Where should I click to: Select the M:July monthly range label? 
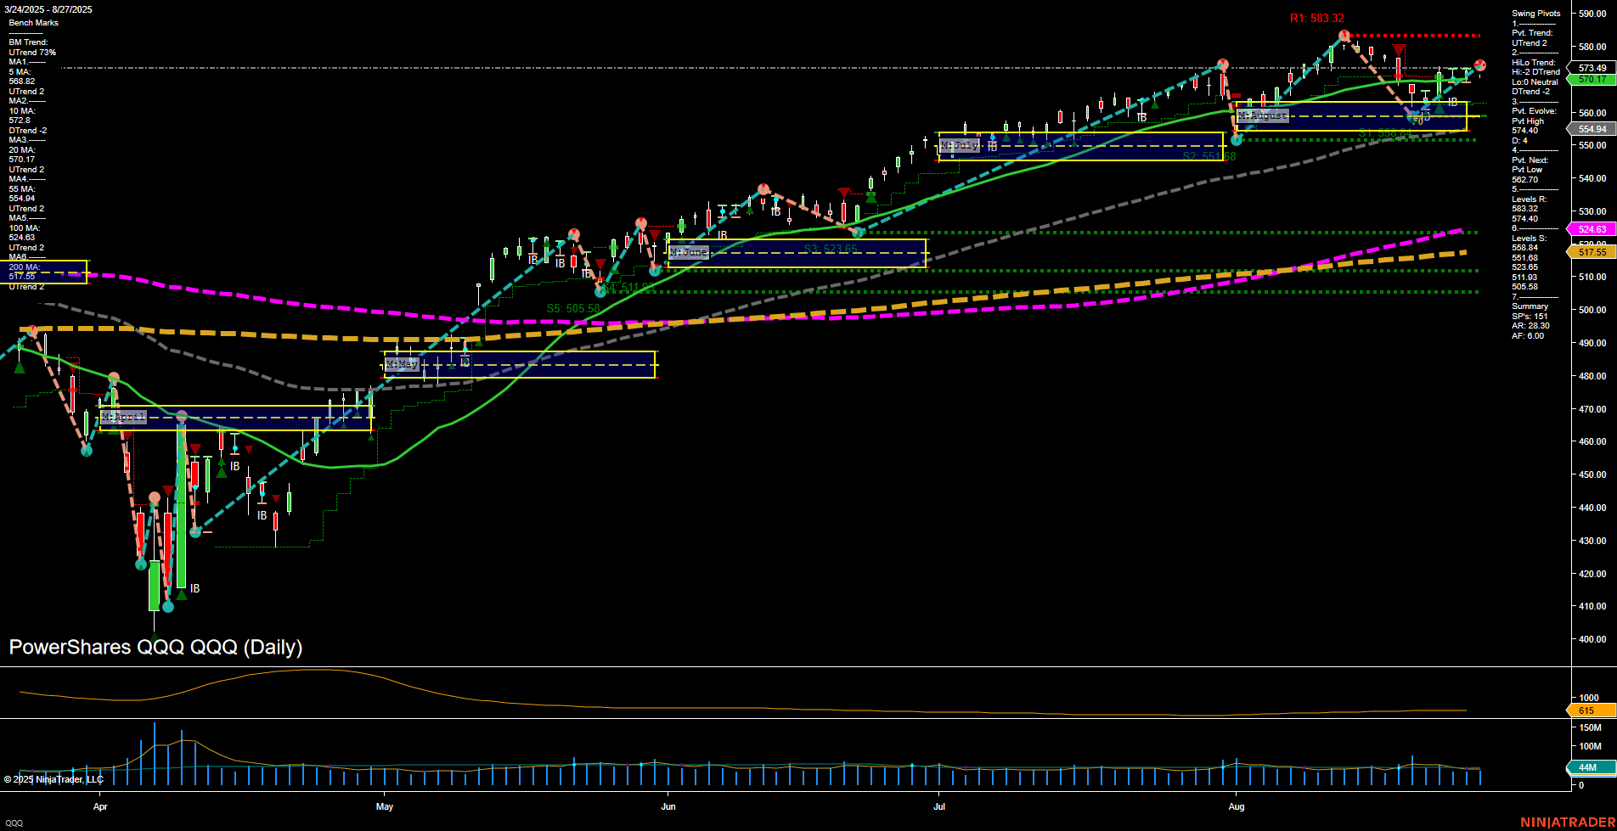[960, 146]
